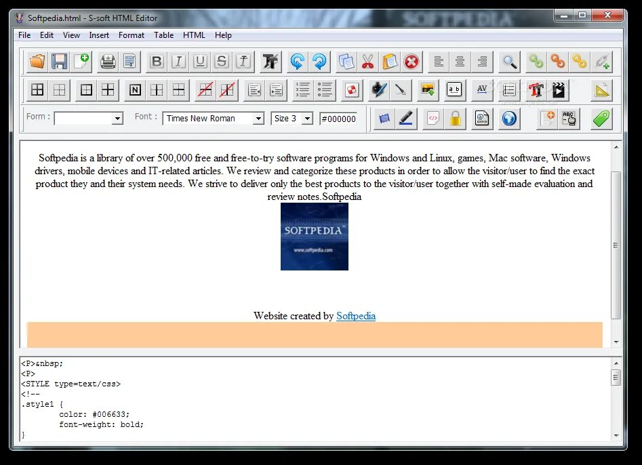
Task: Open the View menu
Action: pyautogui.click(x=71, y=35)
